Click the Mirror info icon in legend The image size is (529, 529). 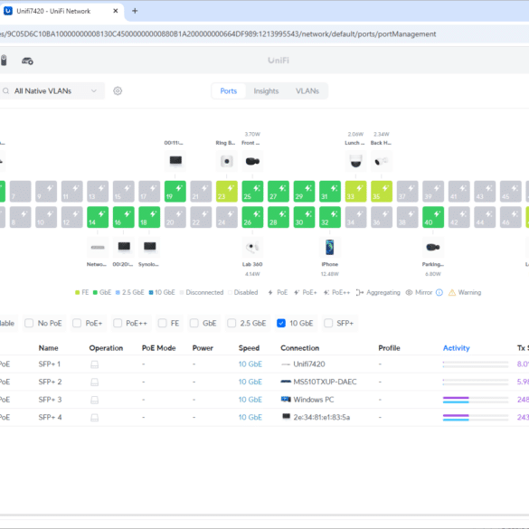[x=439, y=292]
